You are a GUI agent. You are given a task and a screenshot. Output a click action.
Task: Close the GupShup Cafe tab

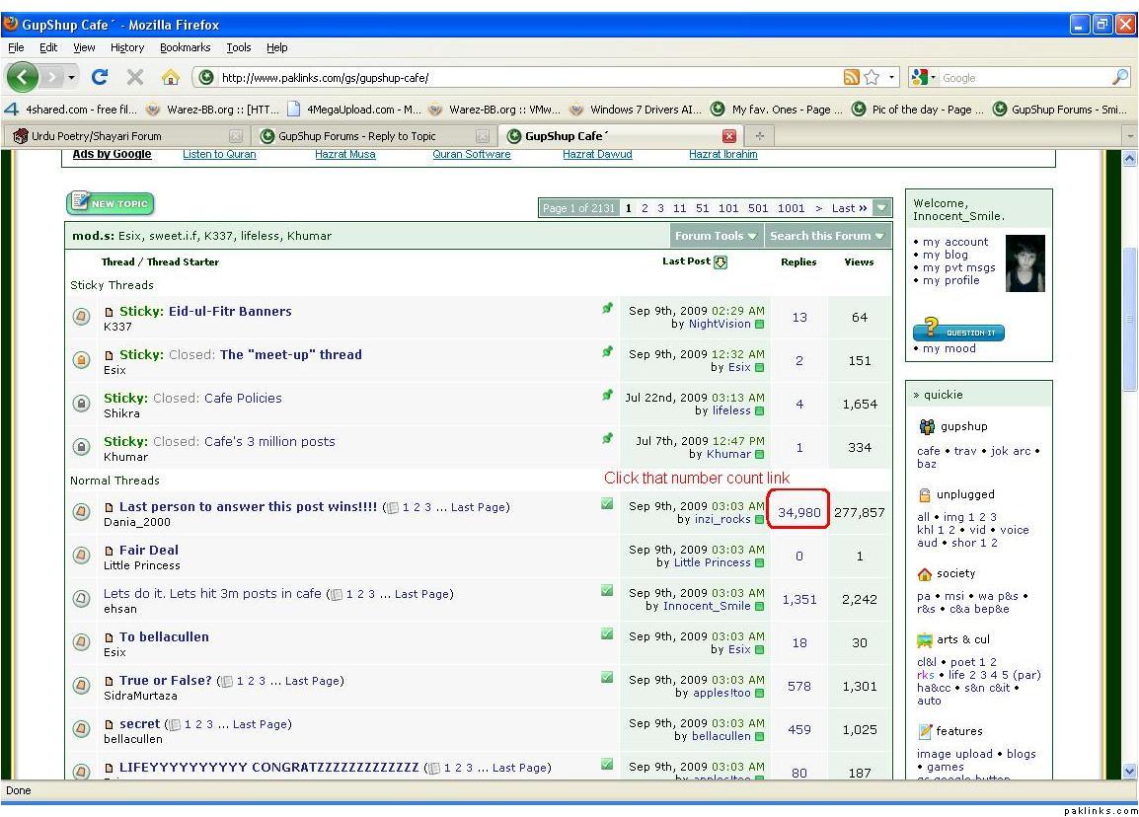[729, 136]
